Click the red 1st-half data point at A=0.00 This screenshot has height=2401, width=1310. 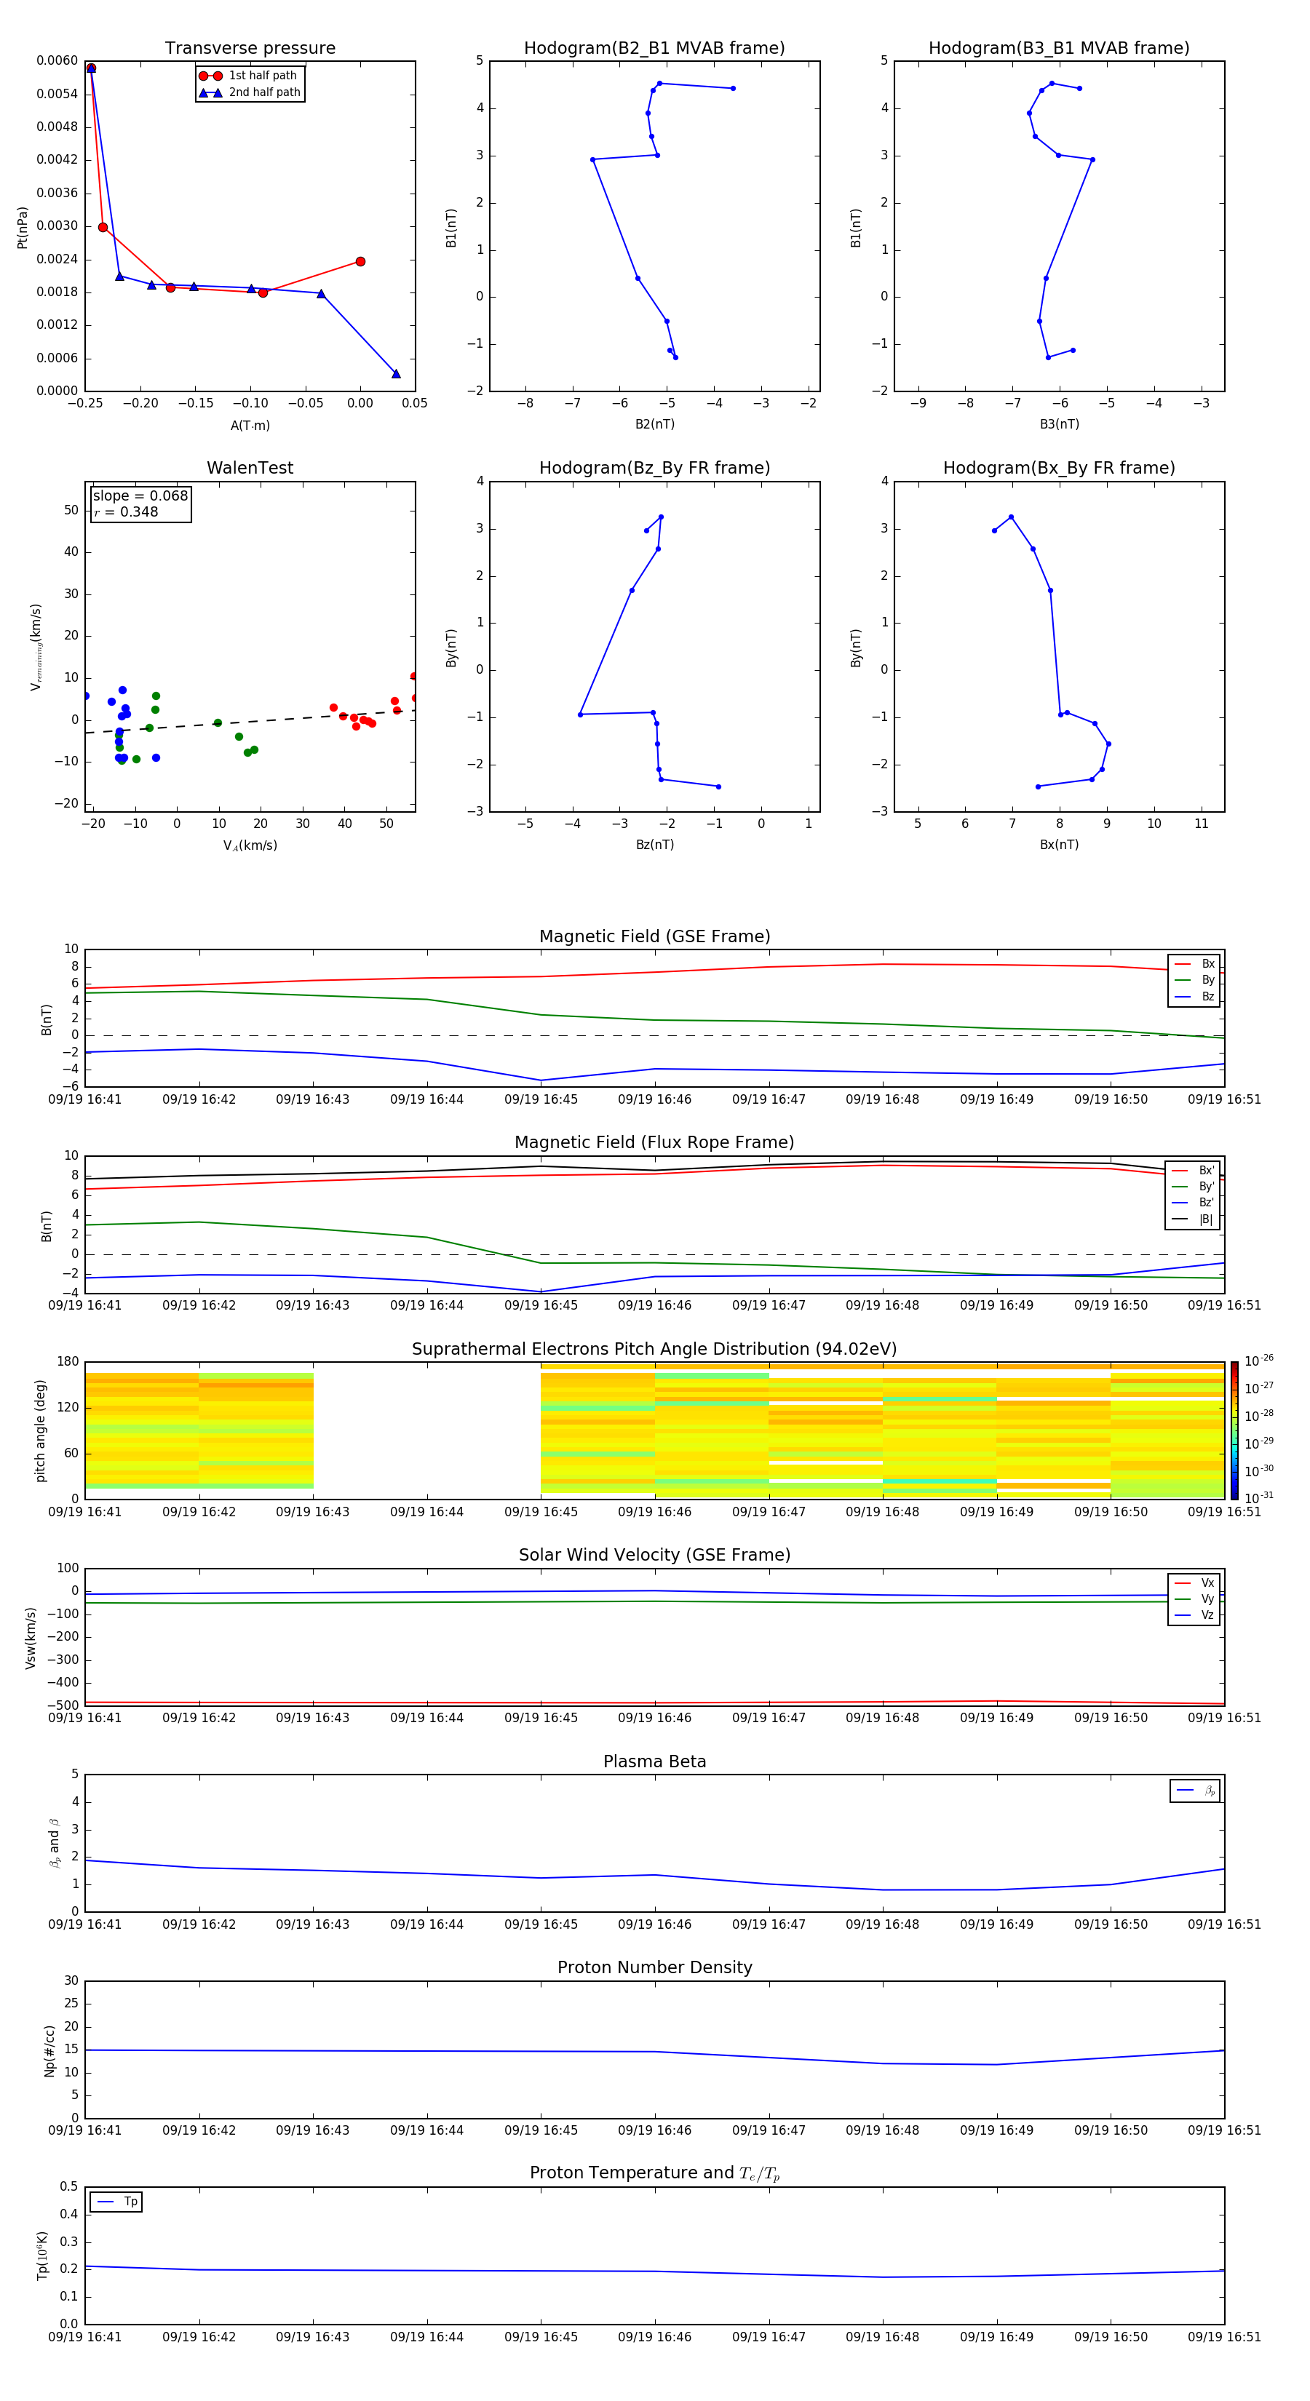click(x=360, y=262)
